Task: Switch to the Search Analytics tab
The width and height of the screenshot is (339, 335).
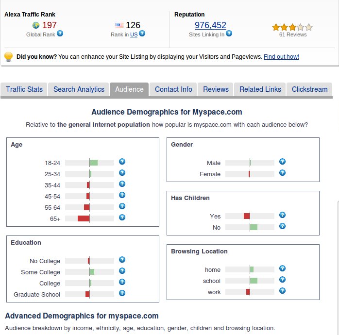Action: coord(79,89)
